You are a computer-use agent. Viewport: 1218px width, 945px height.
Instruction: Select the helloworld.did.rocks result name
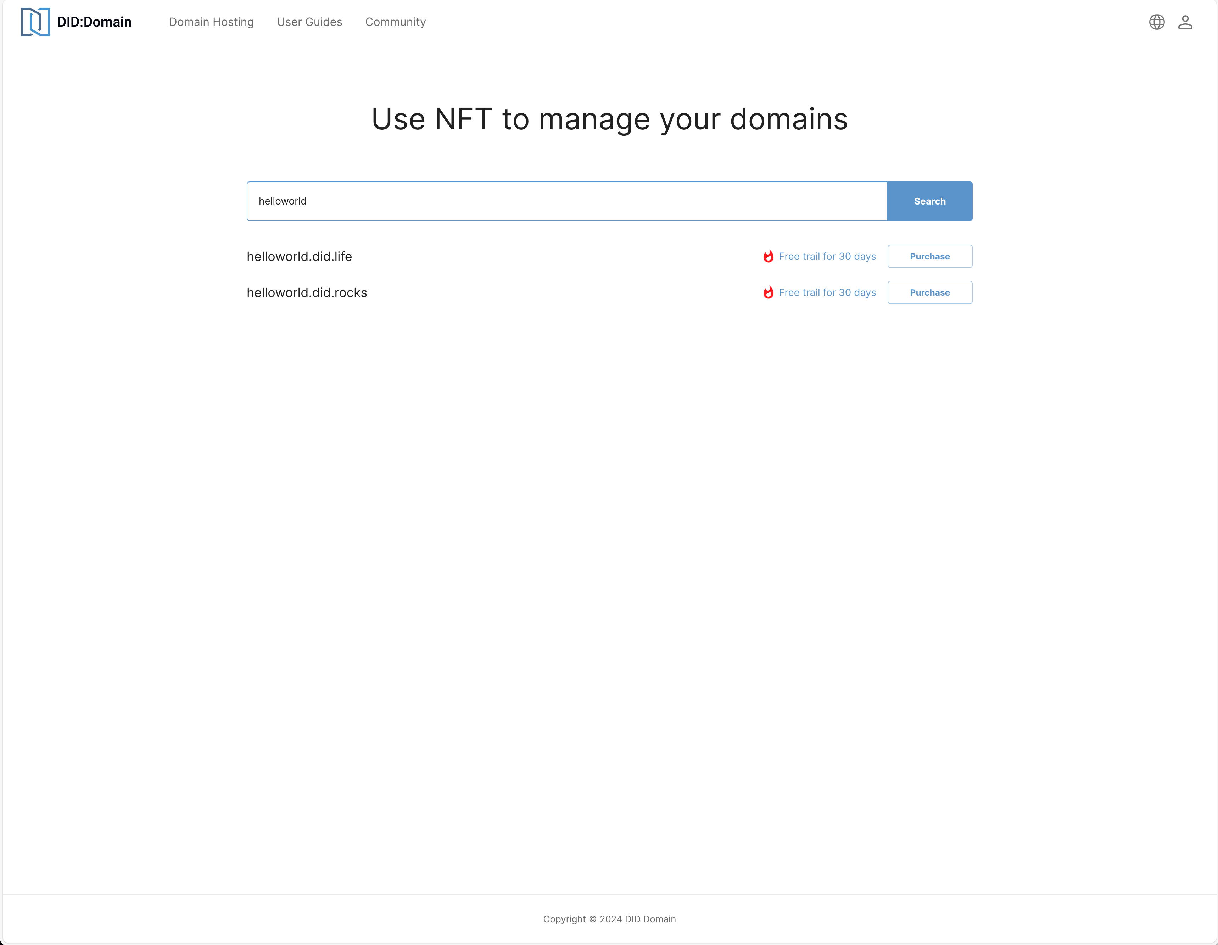tap(307, 293)
